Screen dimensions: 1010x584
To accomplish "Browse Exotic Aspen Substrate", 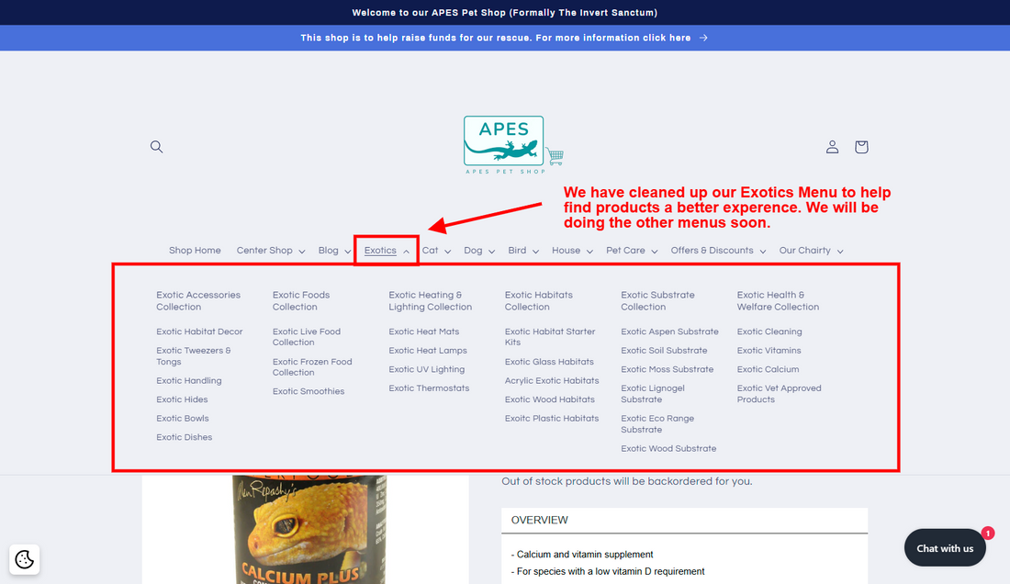I will (x=670, y=331).
